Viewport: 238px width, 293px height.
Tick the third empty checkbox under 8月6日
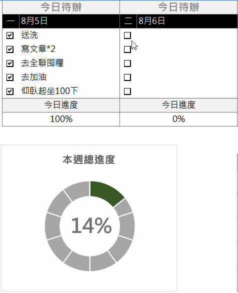pos(127,63)
